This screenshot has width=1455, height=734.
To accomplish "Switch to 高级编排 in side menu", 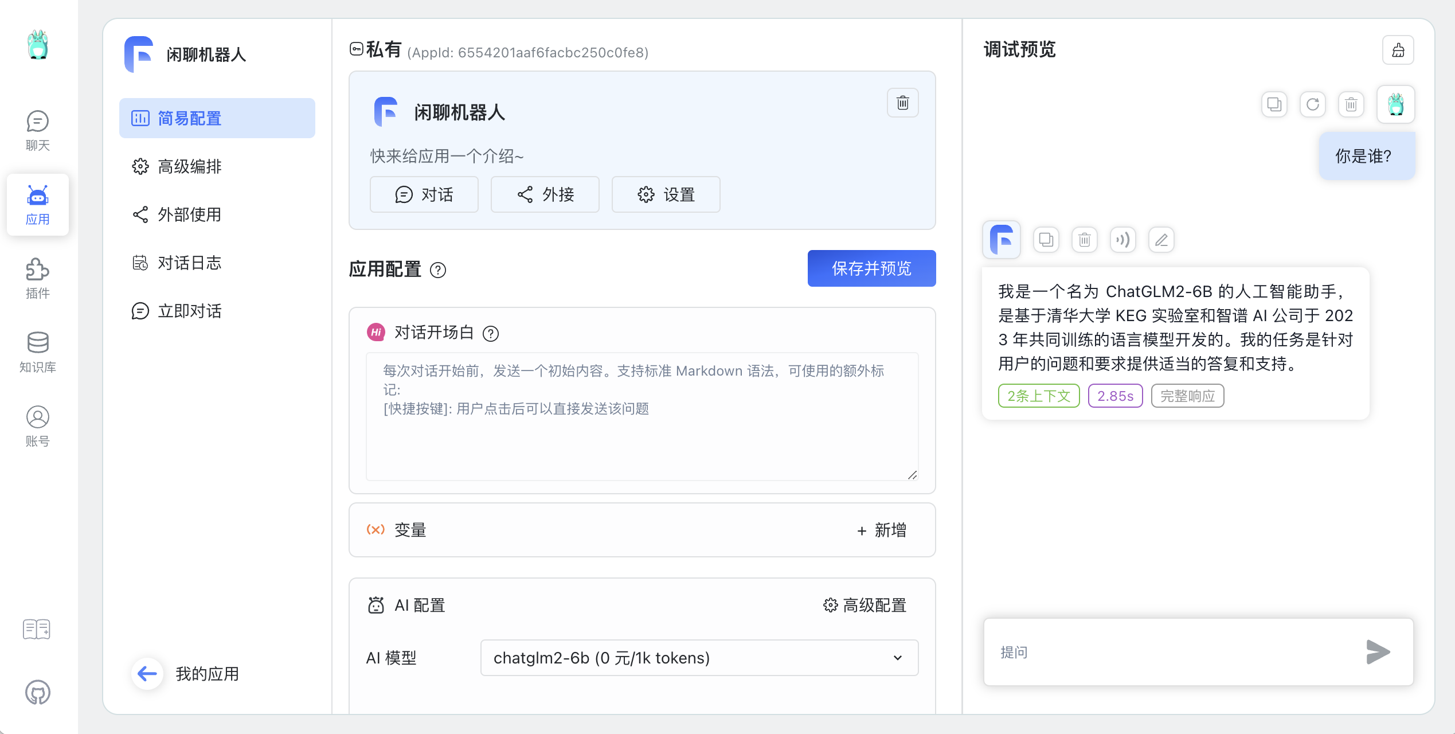I will [x=189, y=166].
